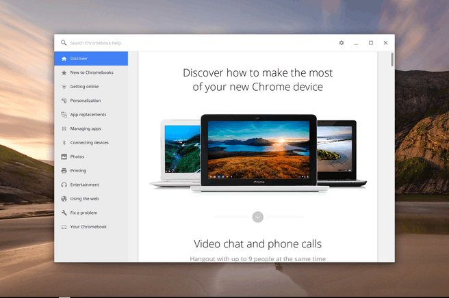Click the dark Chromebook image on right
The height and width of the screenshot is (298, 449).
click(x=342, y=153)
